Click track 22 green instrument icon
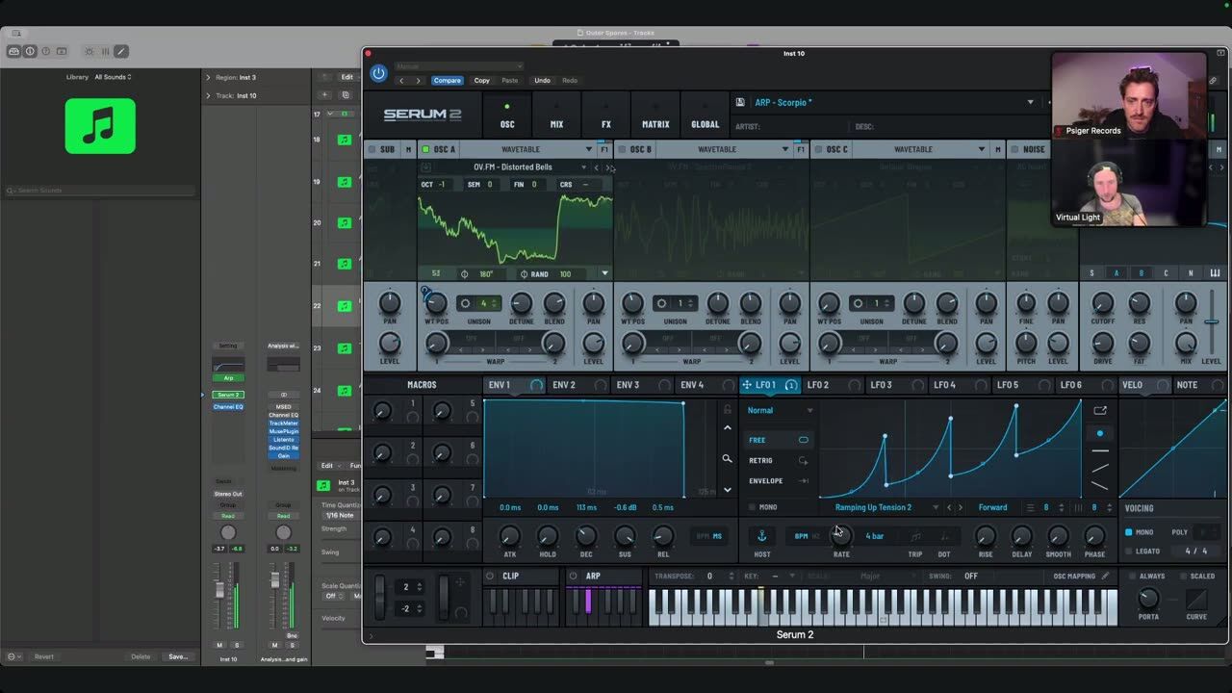 tap(344, 306)
